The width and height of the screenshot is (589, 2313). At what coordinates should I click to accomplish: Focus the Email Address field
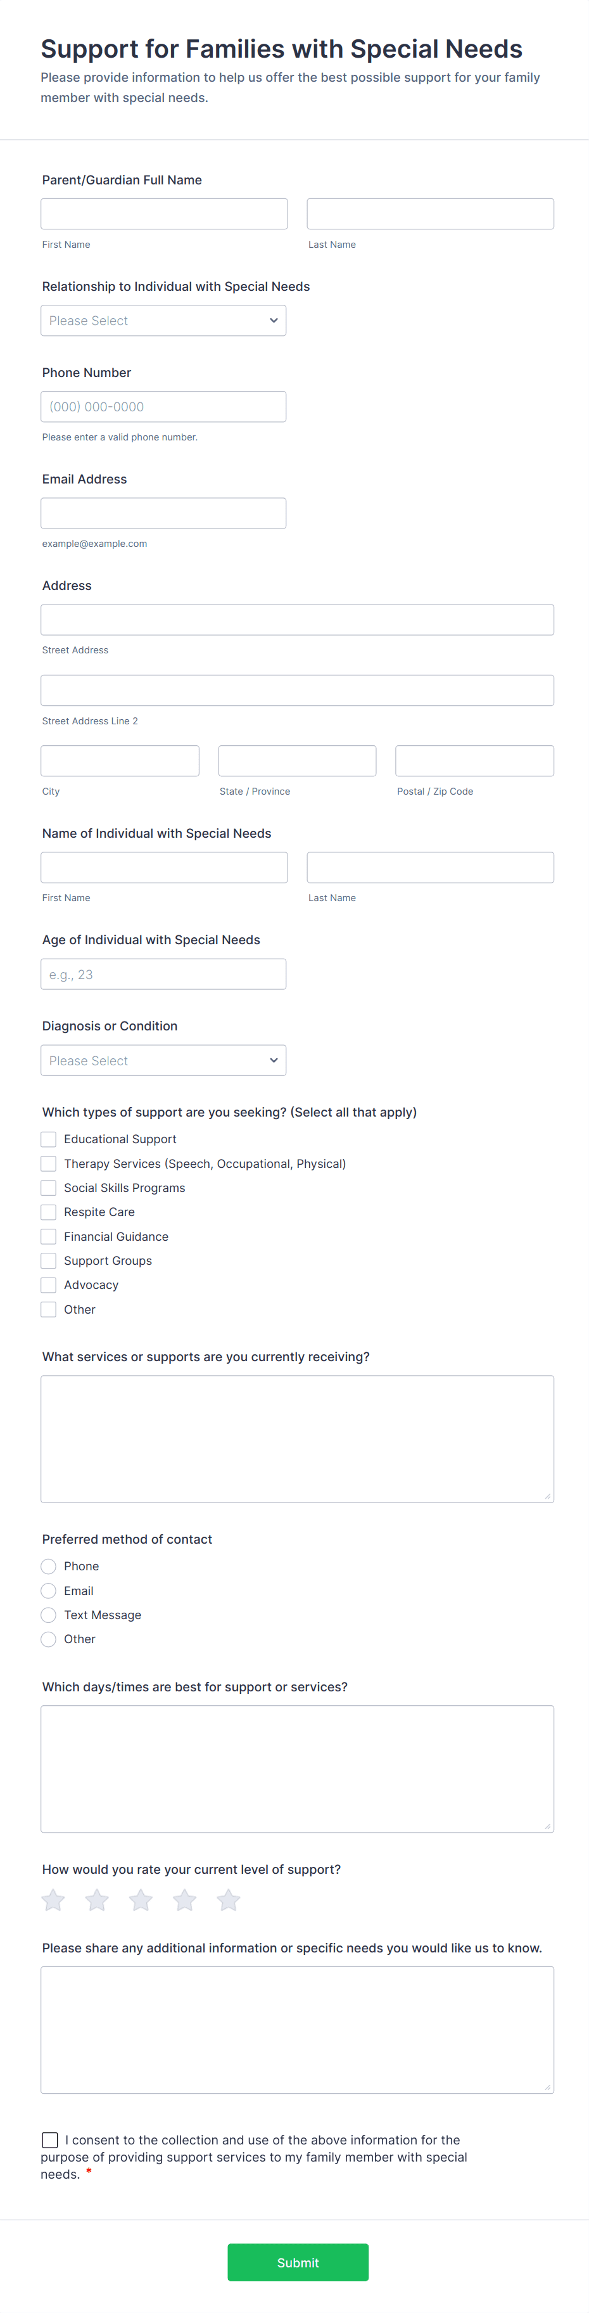pyautogui.click(x=163, y=513)
